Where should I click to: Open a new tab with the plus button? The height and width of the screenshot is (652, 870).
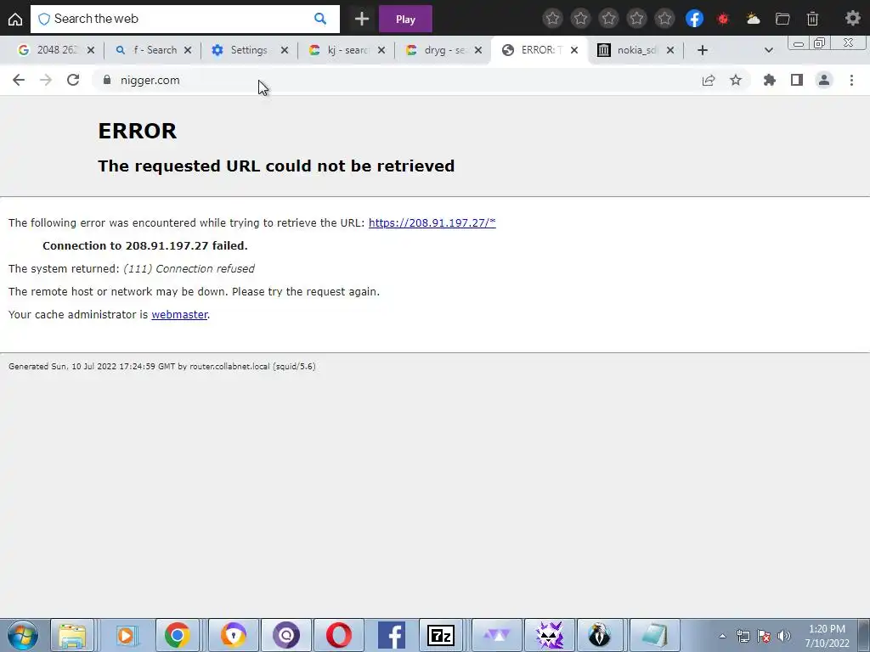(703, 50)
